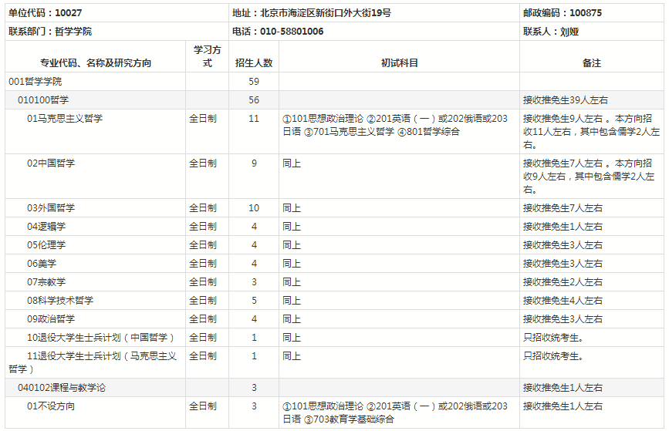Viewport: 669px width, 431px height.
Task: Click the 专业代码、名称及研究方向 column header
Action: (x=96, y=62)
